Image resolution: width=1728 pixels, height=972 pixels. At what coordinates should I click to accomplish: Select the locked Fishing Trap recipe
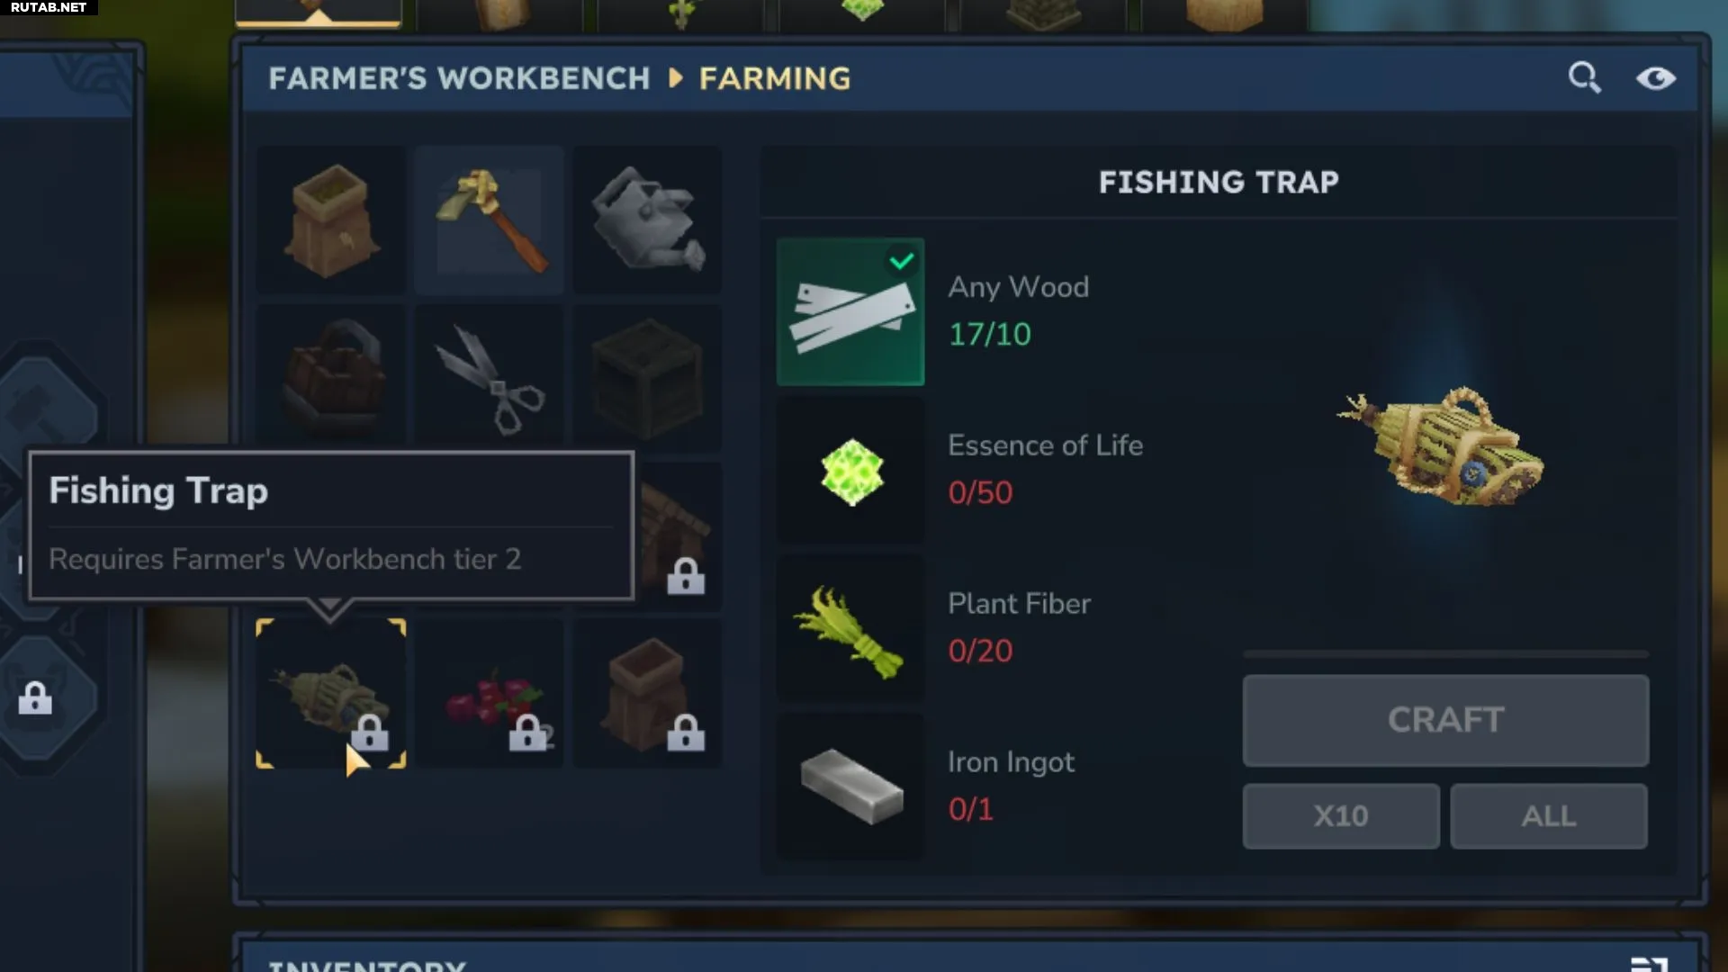pos(330,694)
